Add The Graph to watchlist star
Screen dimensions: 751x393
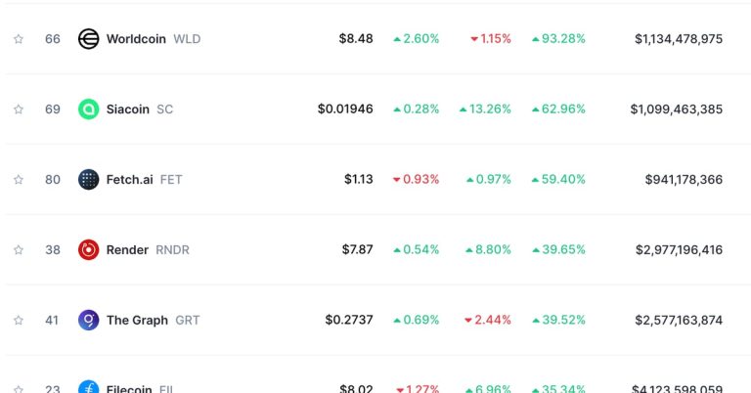(19, 321)
